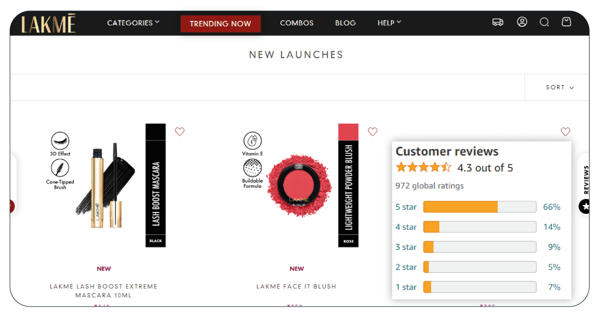Screen dimensions: 599x317
Task: Expand the Help menu
Action: 389,22
